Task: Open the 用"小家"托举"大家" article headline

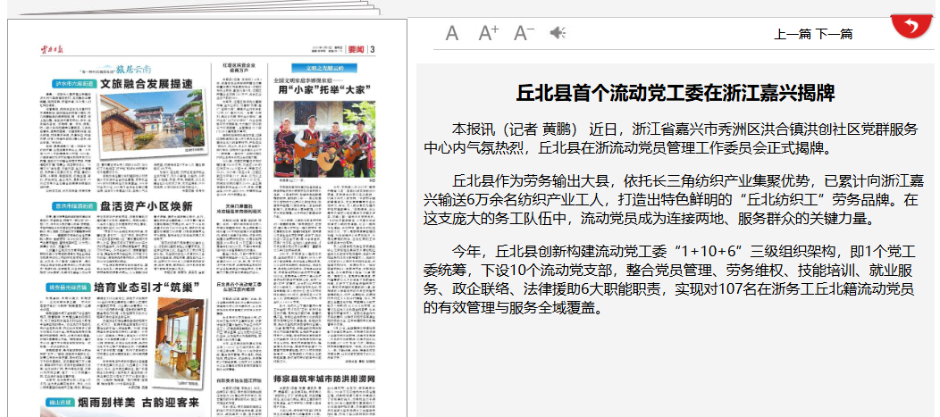Action: (323, 90)
